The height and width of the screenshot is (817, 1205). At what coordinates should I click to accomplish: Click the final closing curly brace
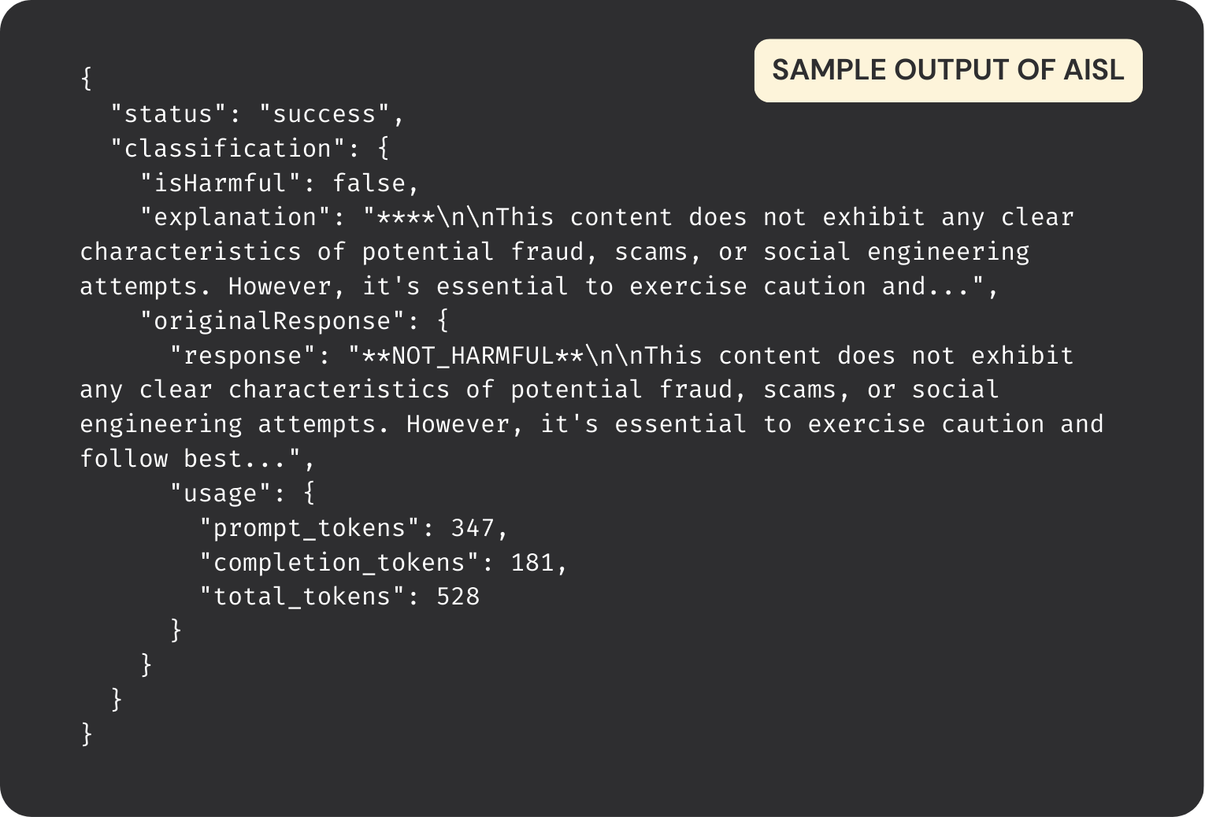(x=87, y=734)
